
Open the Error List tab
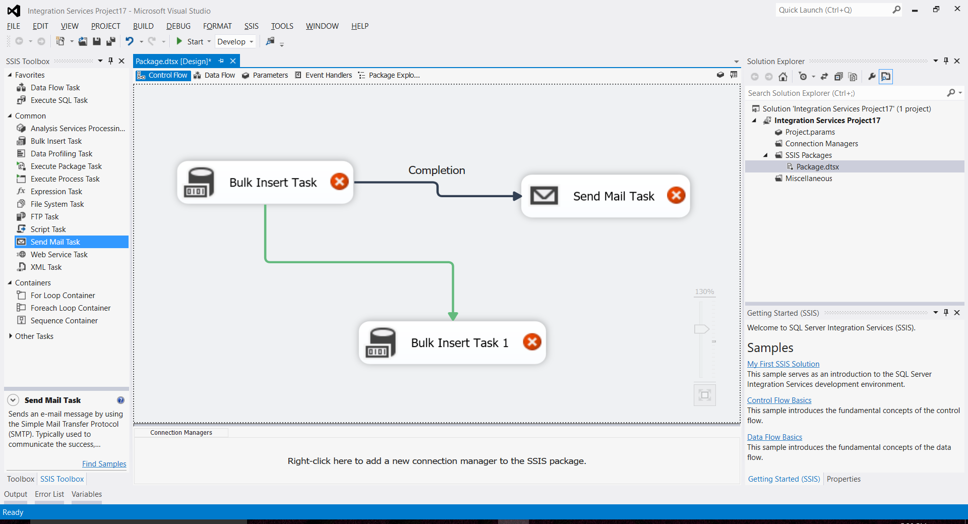(49, 494)
